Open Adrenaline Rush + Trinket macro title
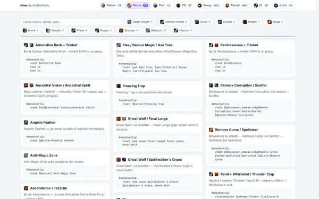Image resolution: width=319 pixels, height=199 pixels. pyautogui.click(x=56, y=45)
